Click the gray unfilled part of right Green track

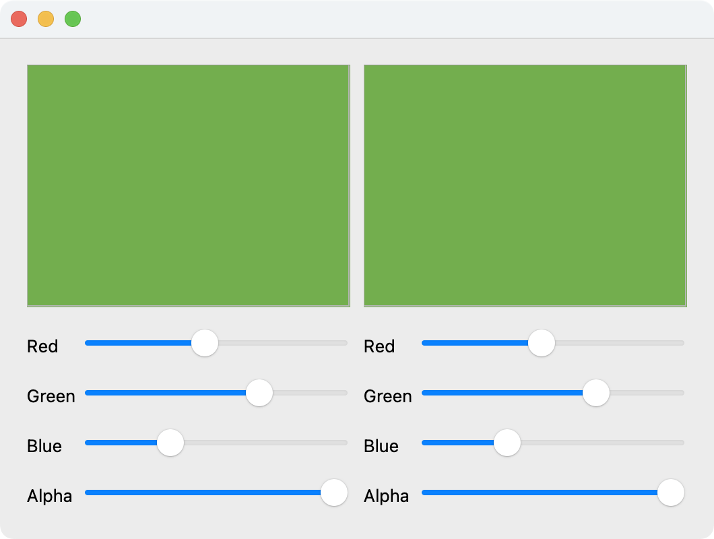click(x=647, y=393)
